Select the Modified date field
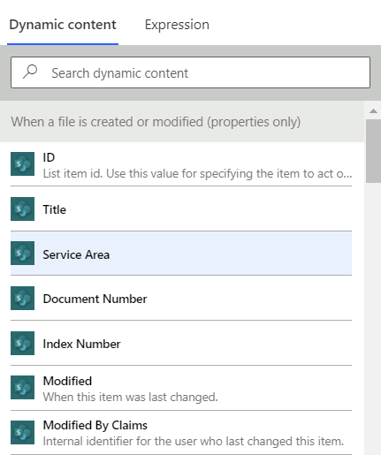Image resolution: width=381 pixels, height=455 pixels. (x=181, y=388)
